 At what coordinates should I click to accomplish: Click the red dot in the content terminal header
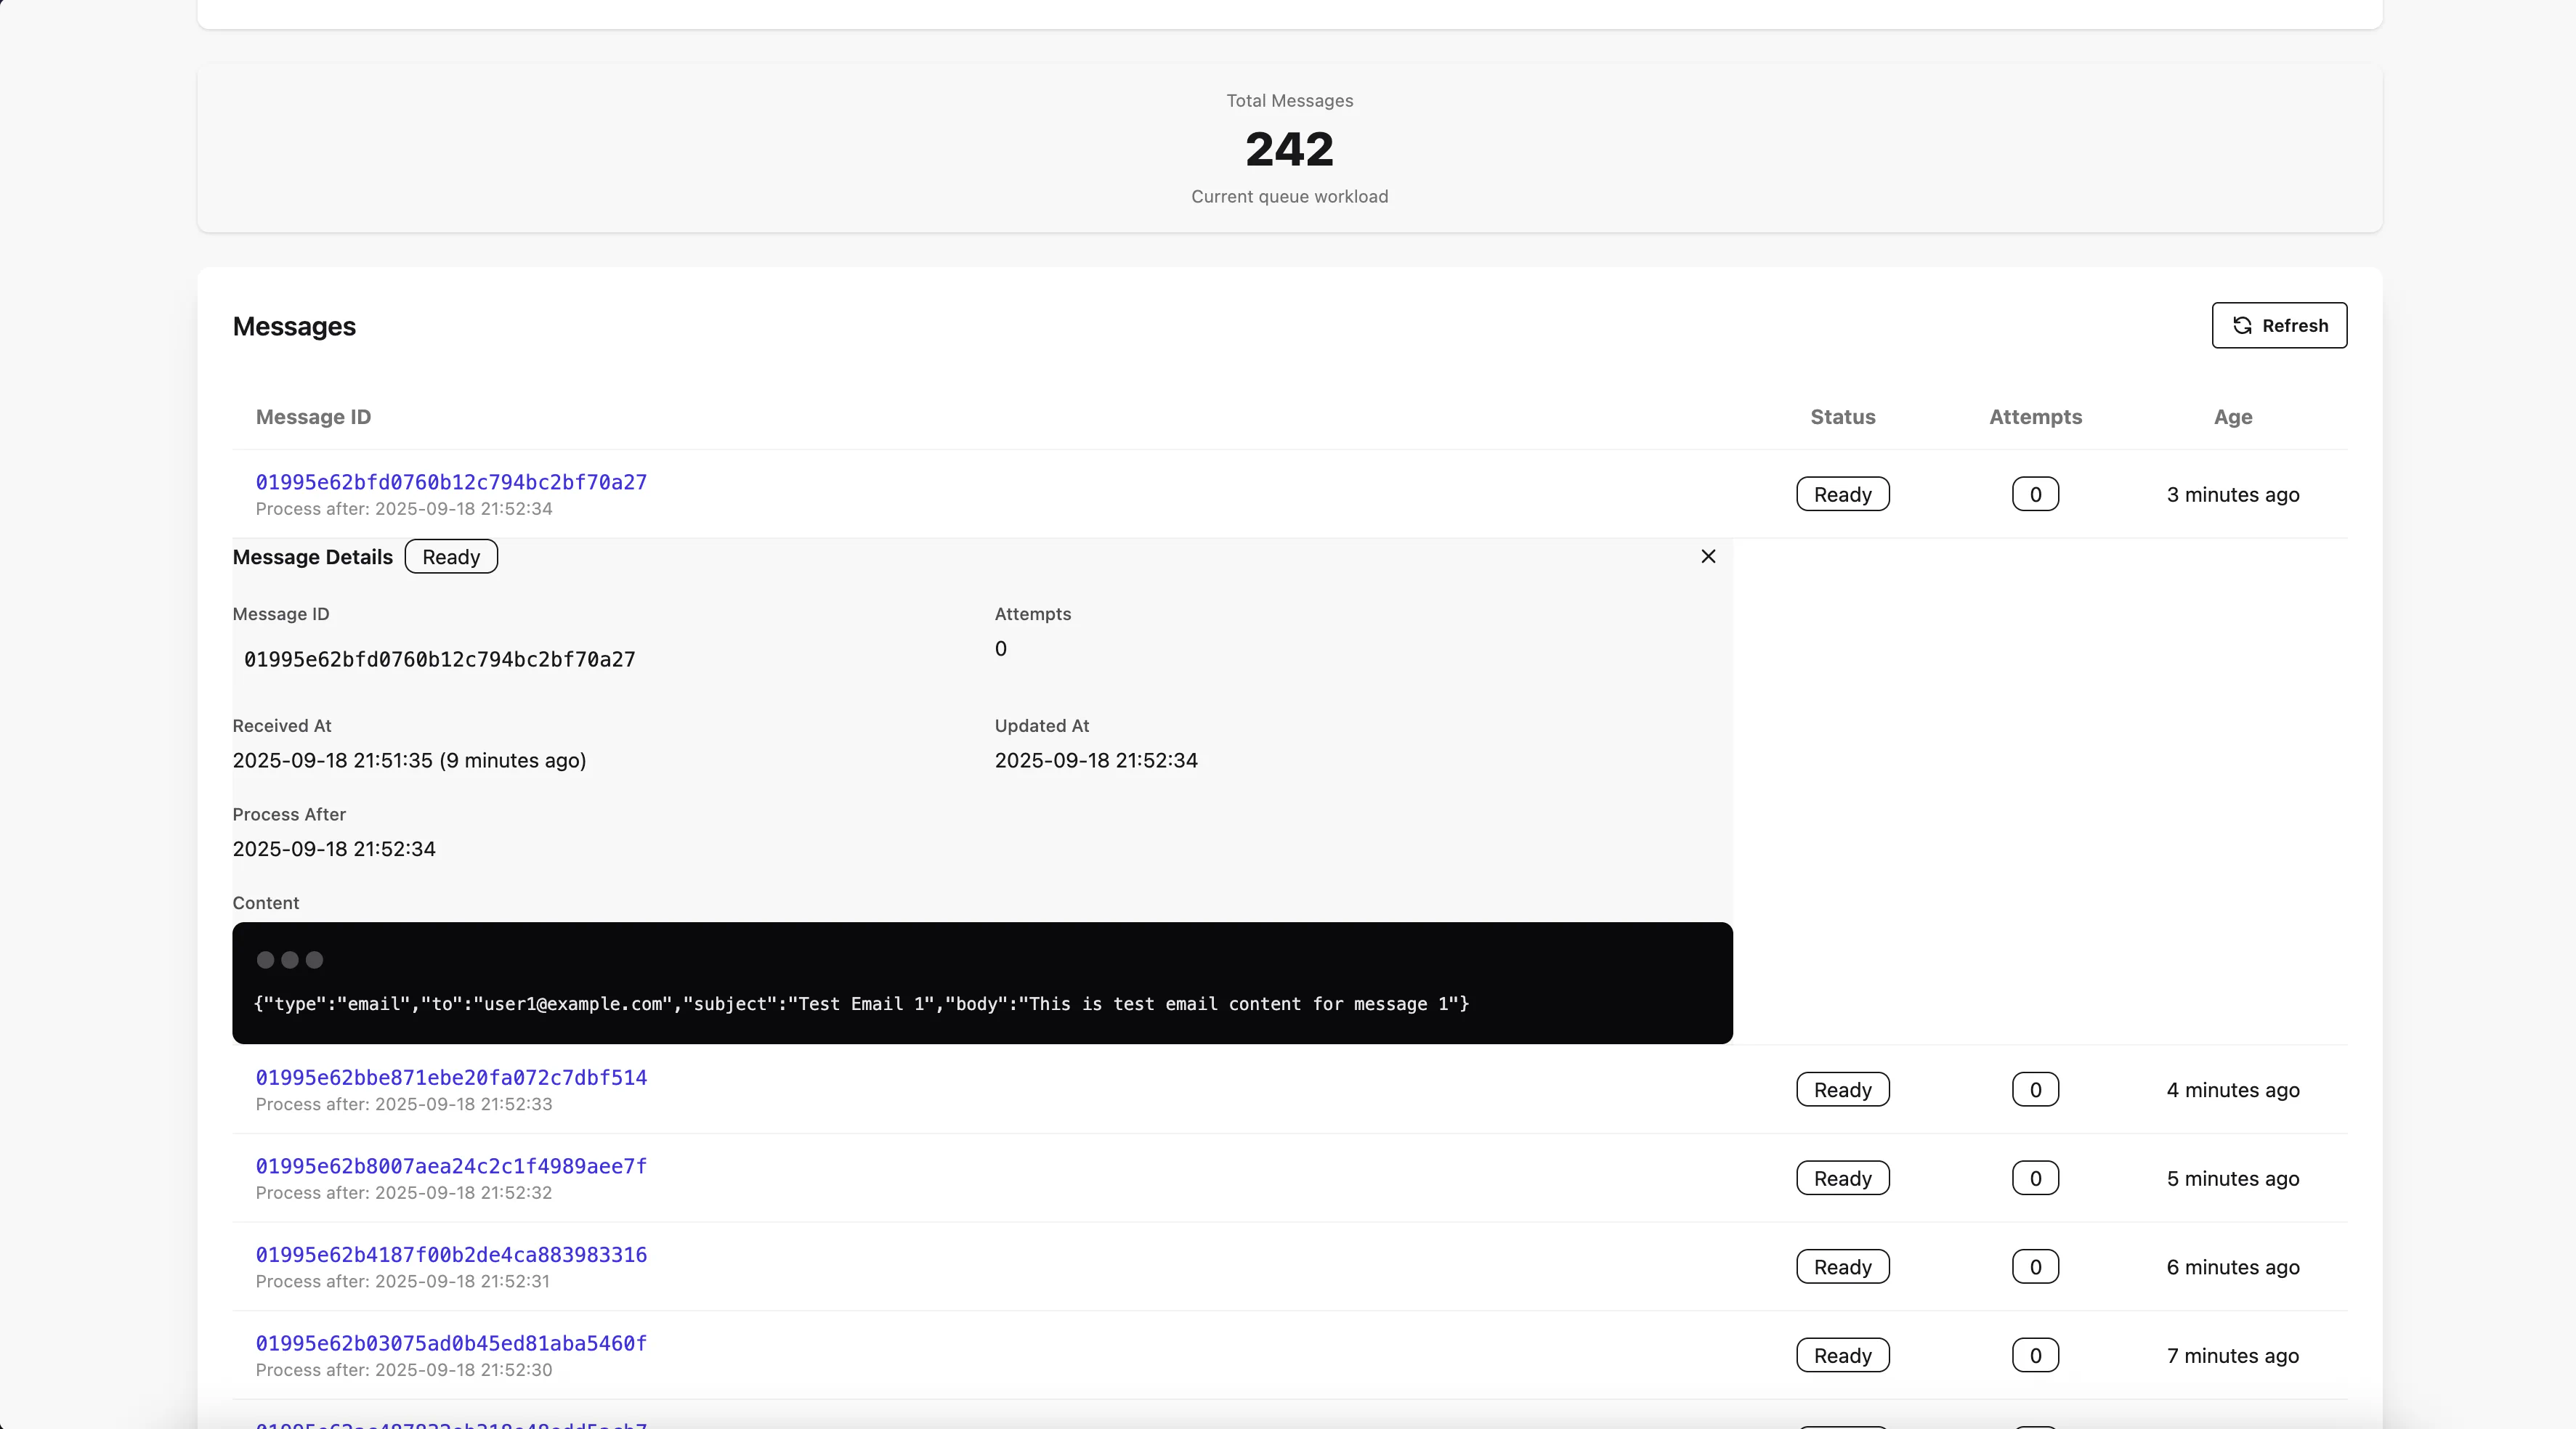tap(265, 961)
